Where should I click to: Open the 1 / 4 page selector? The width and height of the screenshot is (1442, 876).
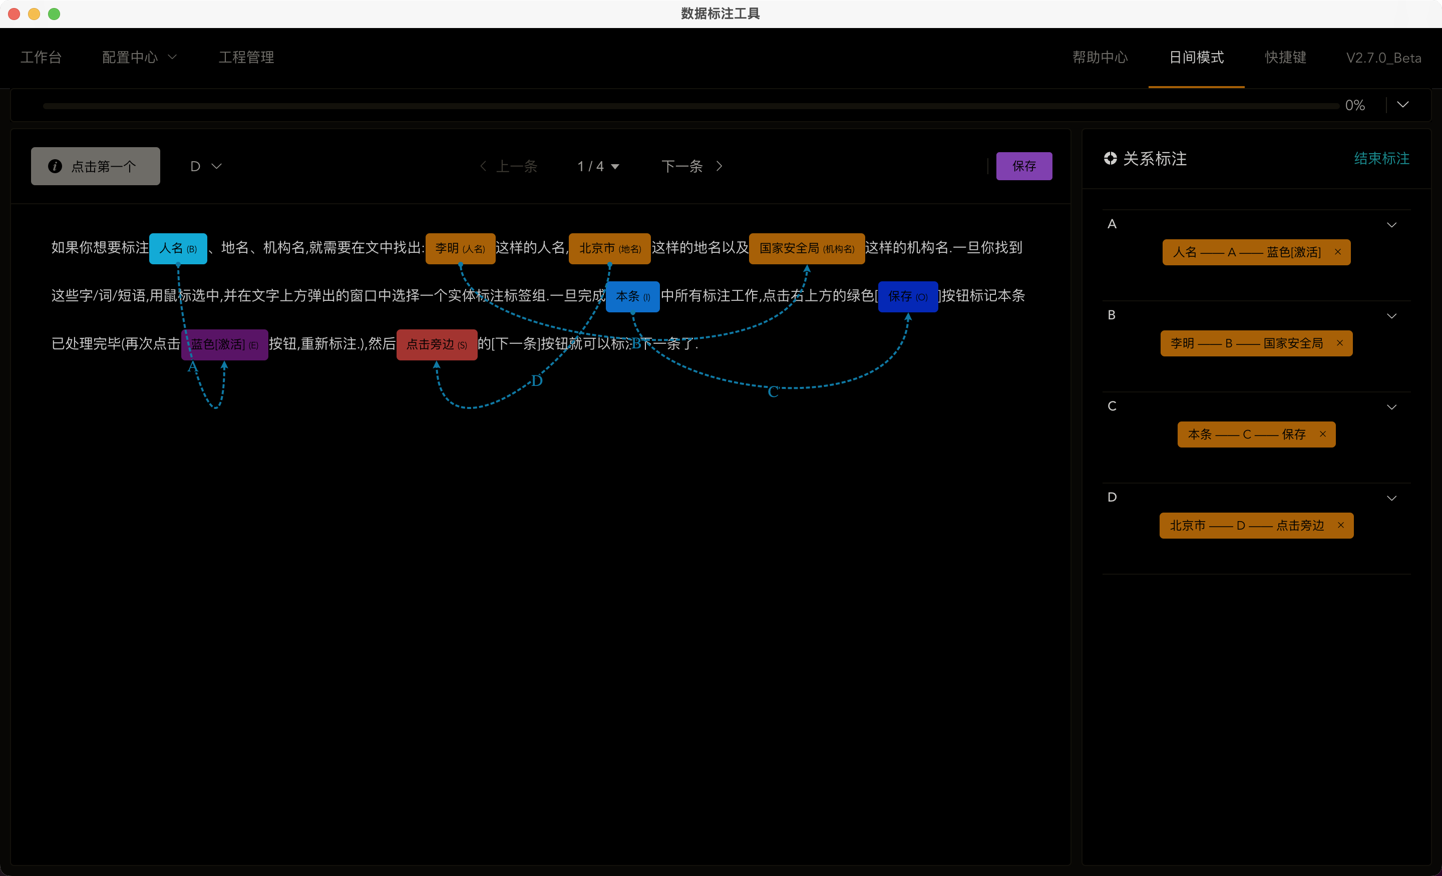pos(598,166)
